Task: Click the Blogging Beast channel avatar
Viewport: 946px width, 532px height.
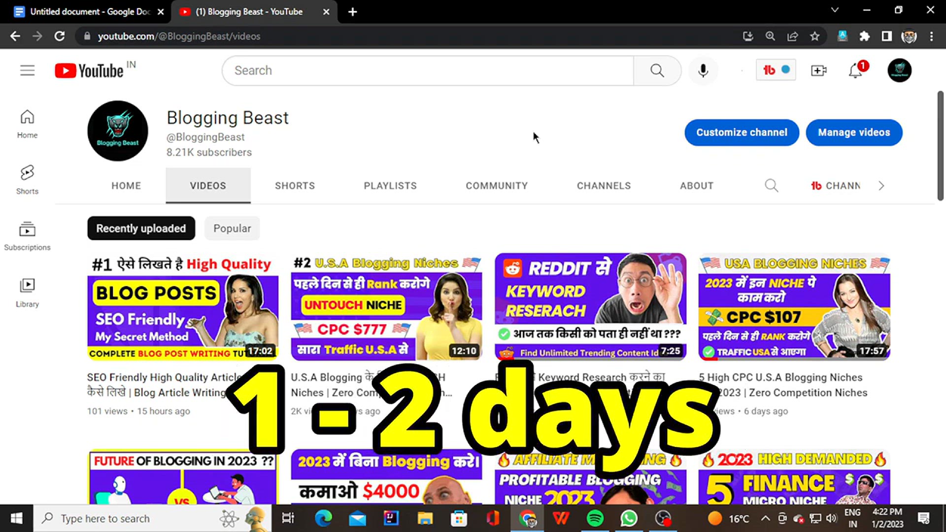Action: (x=118, y=131)
